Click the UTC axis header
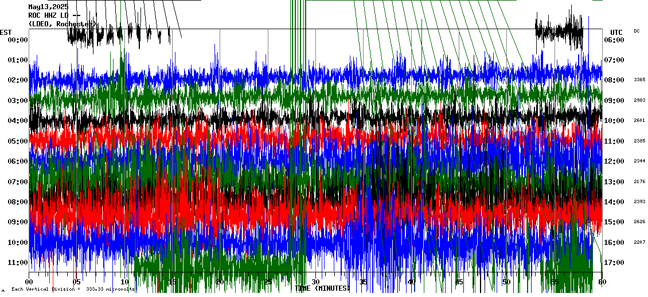 click(616, 32)
